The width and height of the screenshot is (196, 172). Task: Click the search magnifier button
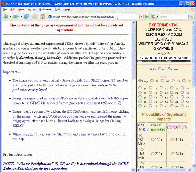[x=191, y=16]
